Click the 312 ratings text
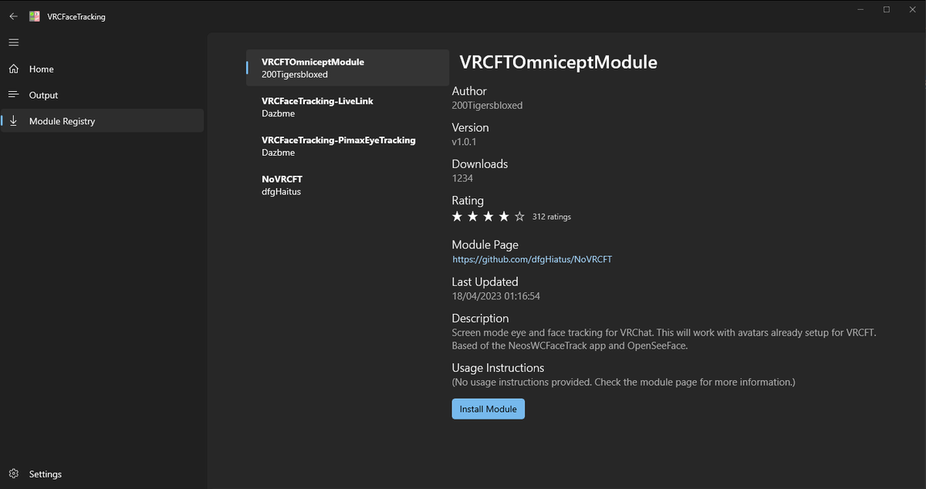The height and width of the screenshot is (489, 926). coord(552,217)
